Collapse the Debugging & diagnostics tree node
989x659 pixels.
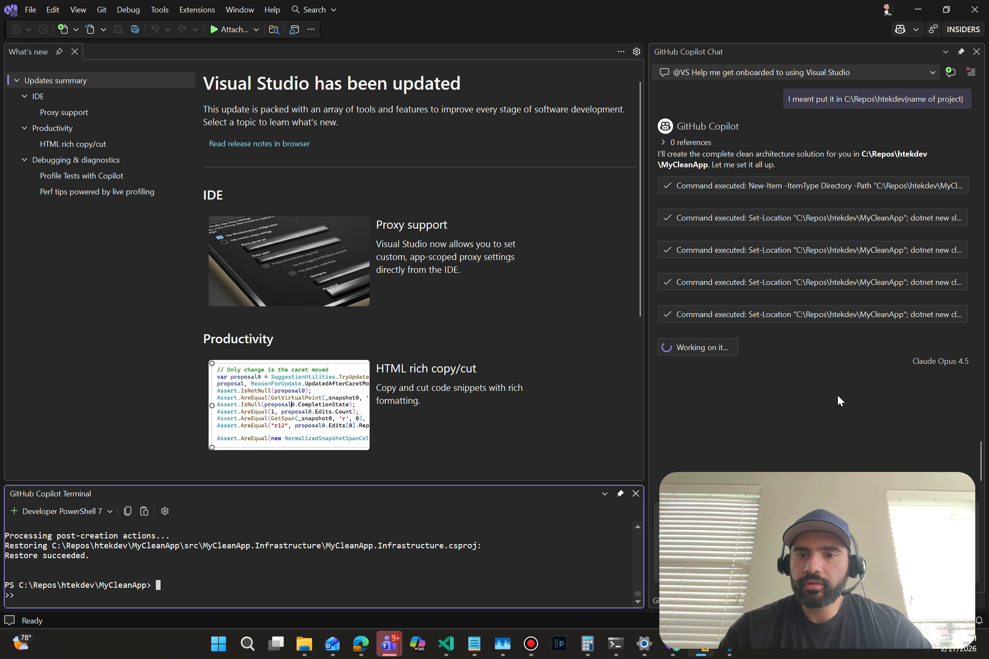point(24,160)
